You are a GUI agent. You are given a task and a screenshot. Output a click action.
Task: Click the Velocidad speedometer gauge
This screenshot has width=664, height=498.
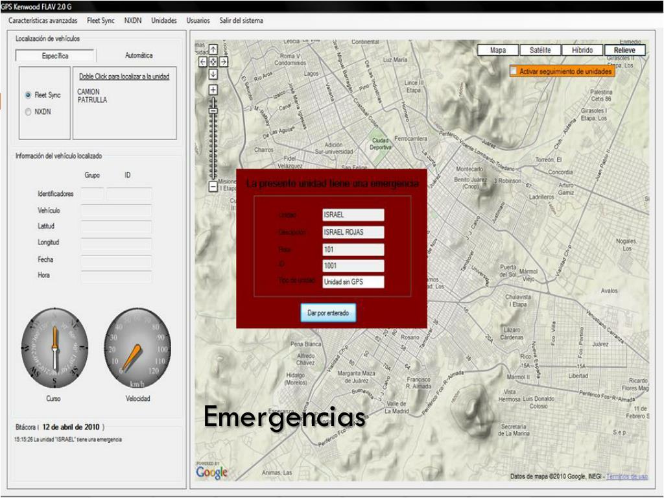click(x=137, y=348)
